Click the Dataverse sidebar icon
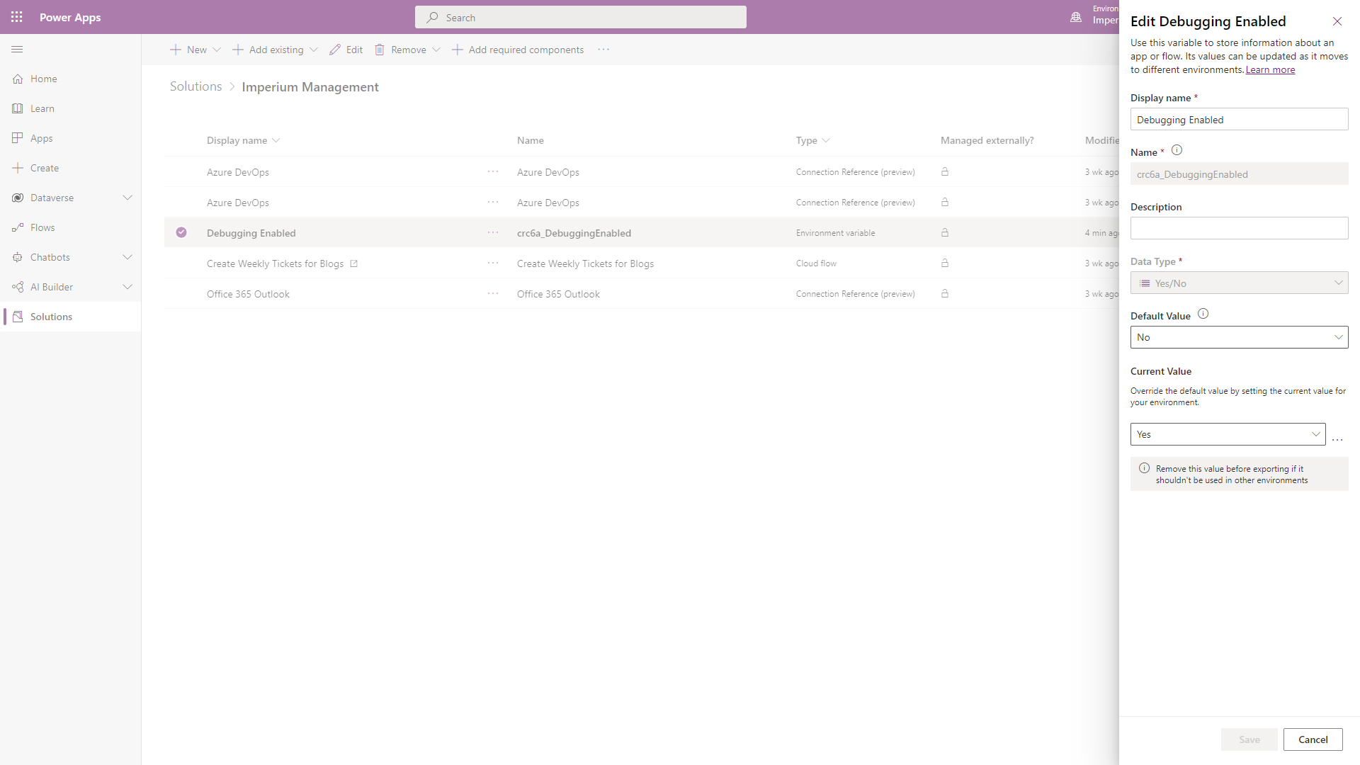 [18, 197]
